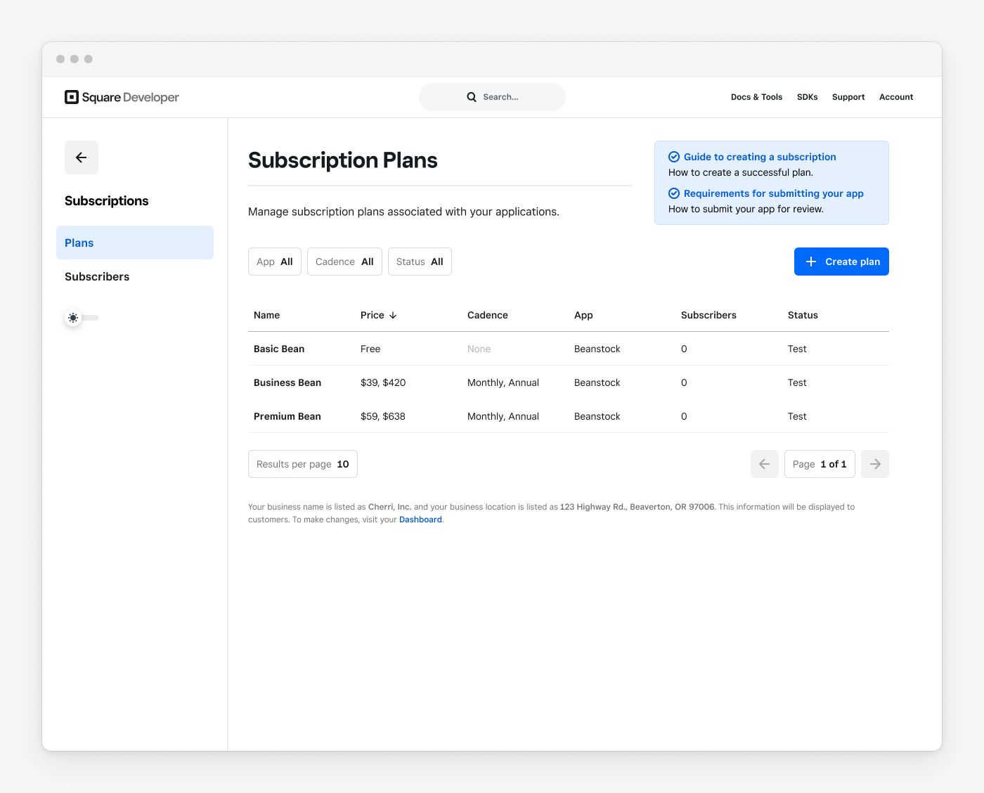Click the Subscribers column header
Screen dimensions: 984x793
click(708, 315)
